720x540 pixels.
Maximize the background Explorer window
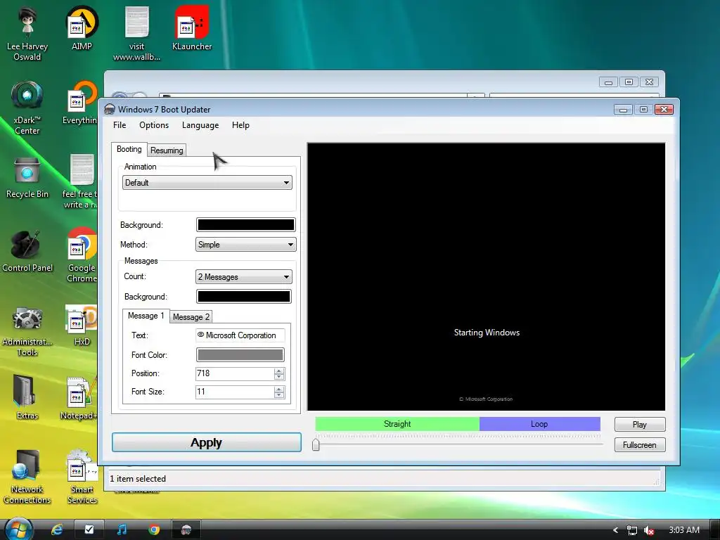629,82
